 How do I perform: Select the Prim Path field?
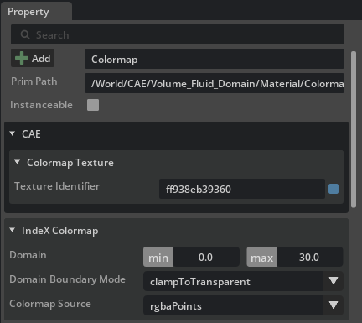(215, 83)
